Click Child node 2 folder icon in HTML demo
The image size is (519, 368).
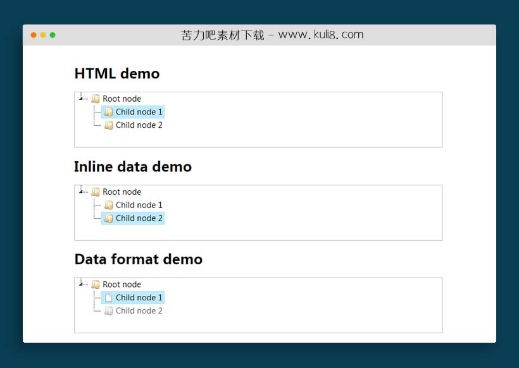coord(108,125)
